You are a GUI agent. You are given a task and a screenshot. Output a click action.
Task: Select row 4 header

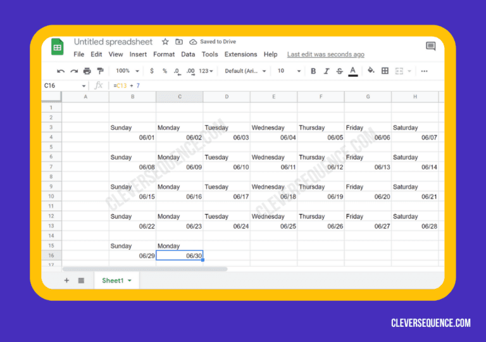[51, 137]
